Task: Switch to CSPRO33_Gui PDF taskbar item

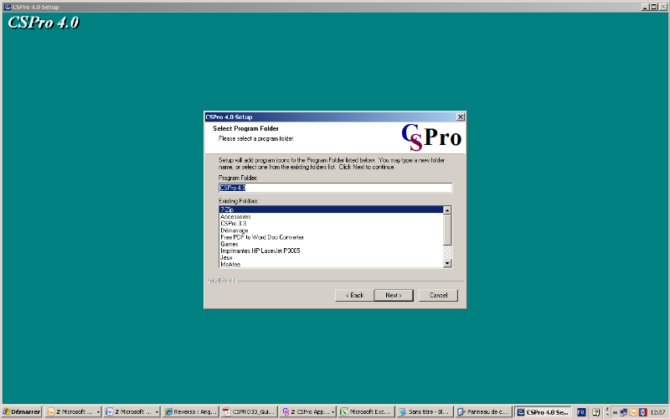Action: (x=249, y=411)
